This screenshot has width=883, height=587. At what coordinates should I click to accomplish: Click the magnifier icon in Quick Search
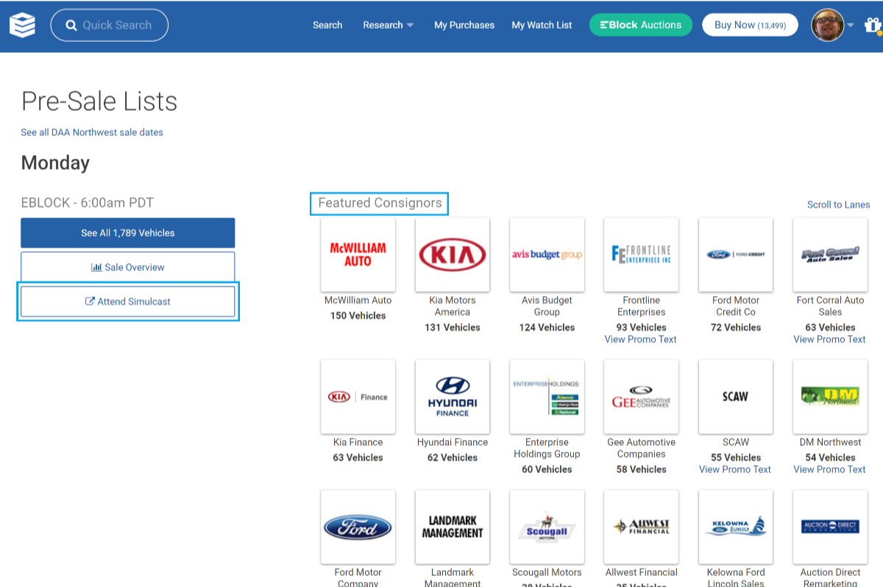[x=71, y=25]
